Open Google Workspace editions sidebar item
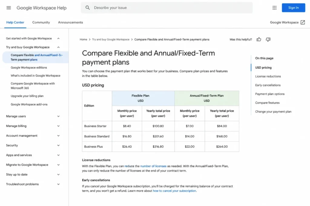 [29, 68]
